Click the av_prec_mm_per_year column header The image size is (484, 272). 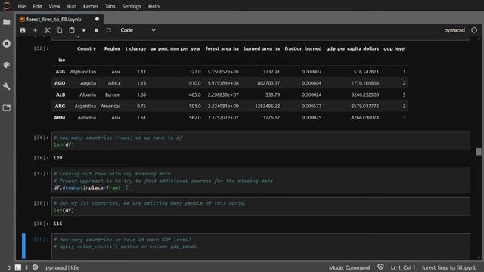tap(175, 48)
